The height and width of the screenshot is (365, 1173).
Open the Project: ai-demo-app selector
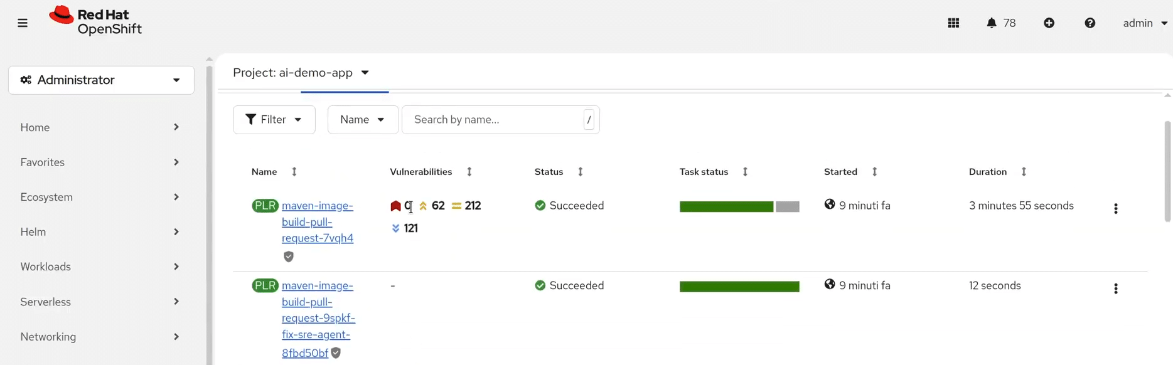pos(301,73)
